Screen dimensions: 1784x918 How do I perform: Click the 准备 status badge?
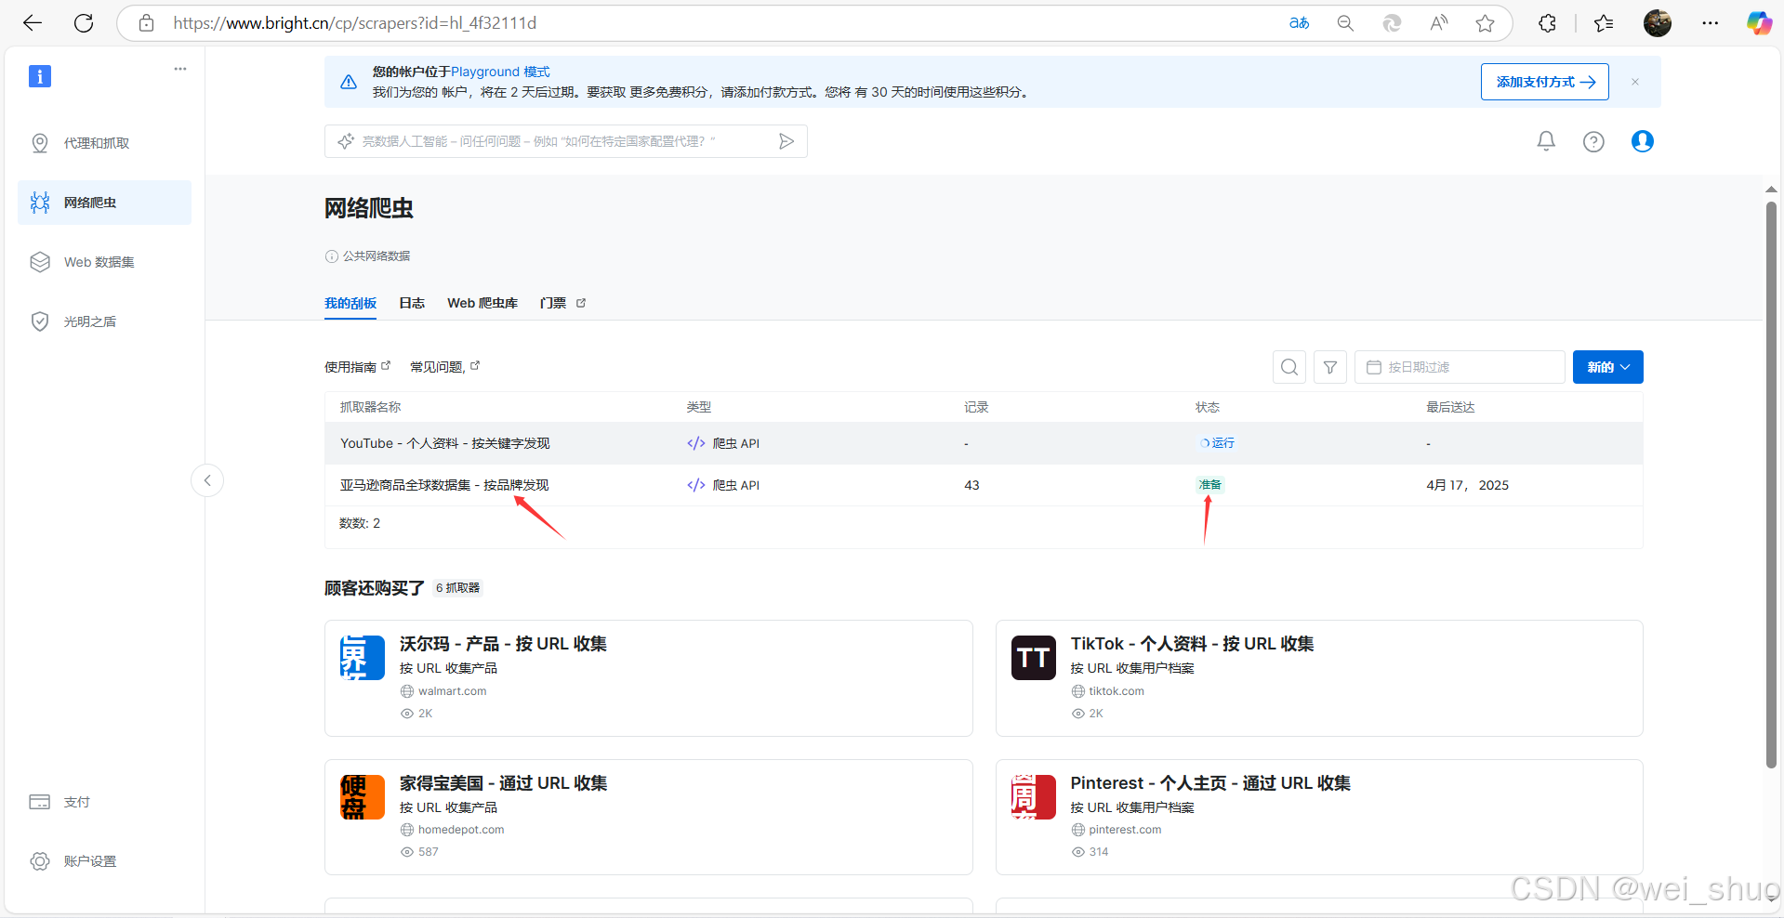click(x=1209, y=485)
